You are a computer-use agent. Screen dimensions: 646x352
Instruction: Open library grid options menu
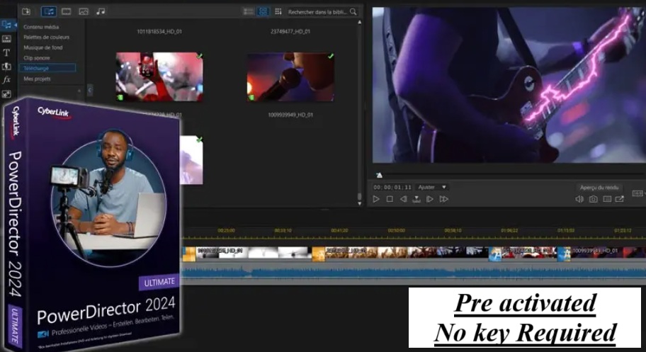[x=278, y=11]
